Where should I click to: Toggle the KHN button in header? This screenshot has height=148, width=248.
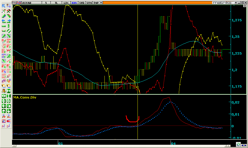pyautogui.click(x=74, y=2)
